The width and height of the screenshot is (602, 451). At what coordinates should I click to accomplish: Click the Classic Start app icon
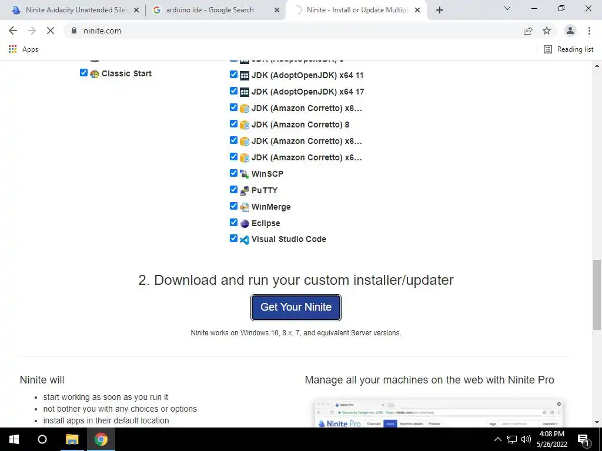pos(95,73)
